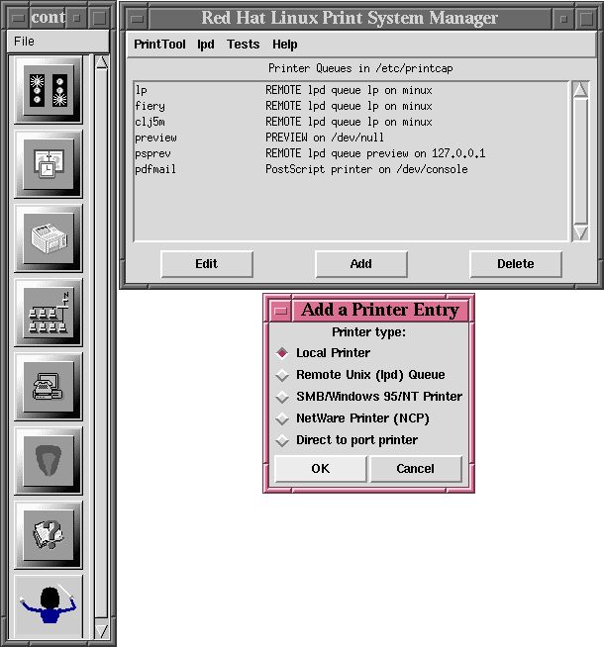The height and width of the screenshot is (647, 604).
Task: Open Add a Printer Entry window menu button
Action: [x=281, y=311]
